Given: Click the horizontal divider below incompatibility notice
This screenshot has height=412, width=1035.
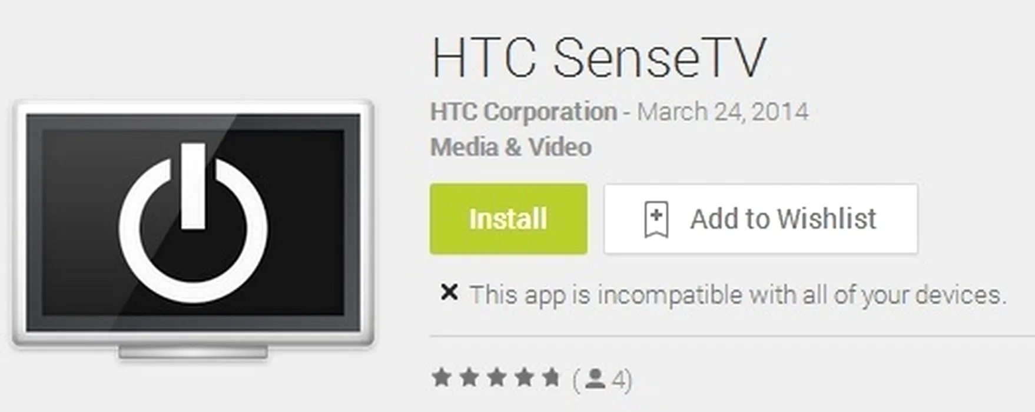Looking at the screenshot, I should coord(732,337).
